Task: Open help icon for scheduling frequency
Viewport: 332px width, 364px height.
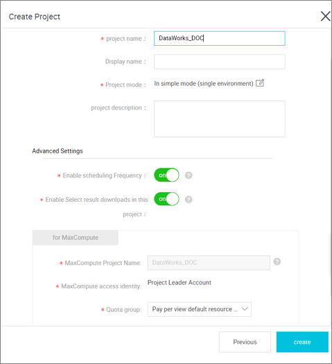Action: coord(189,175)
